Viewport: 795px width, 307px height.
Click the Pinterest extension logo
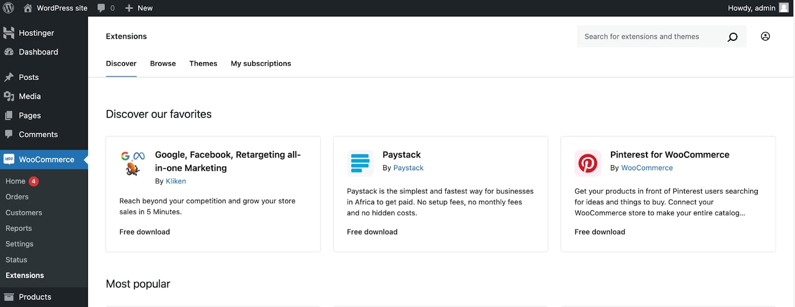click(x=588, y=163)
